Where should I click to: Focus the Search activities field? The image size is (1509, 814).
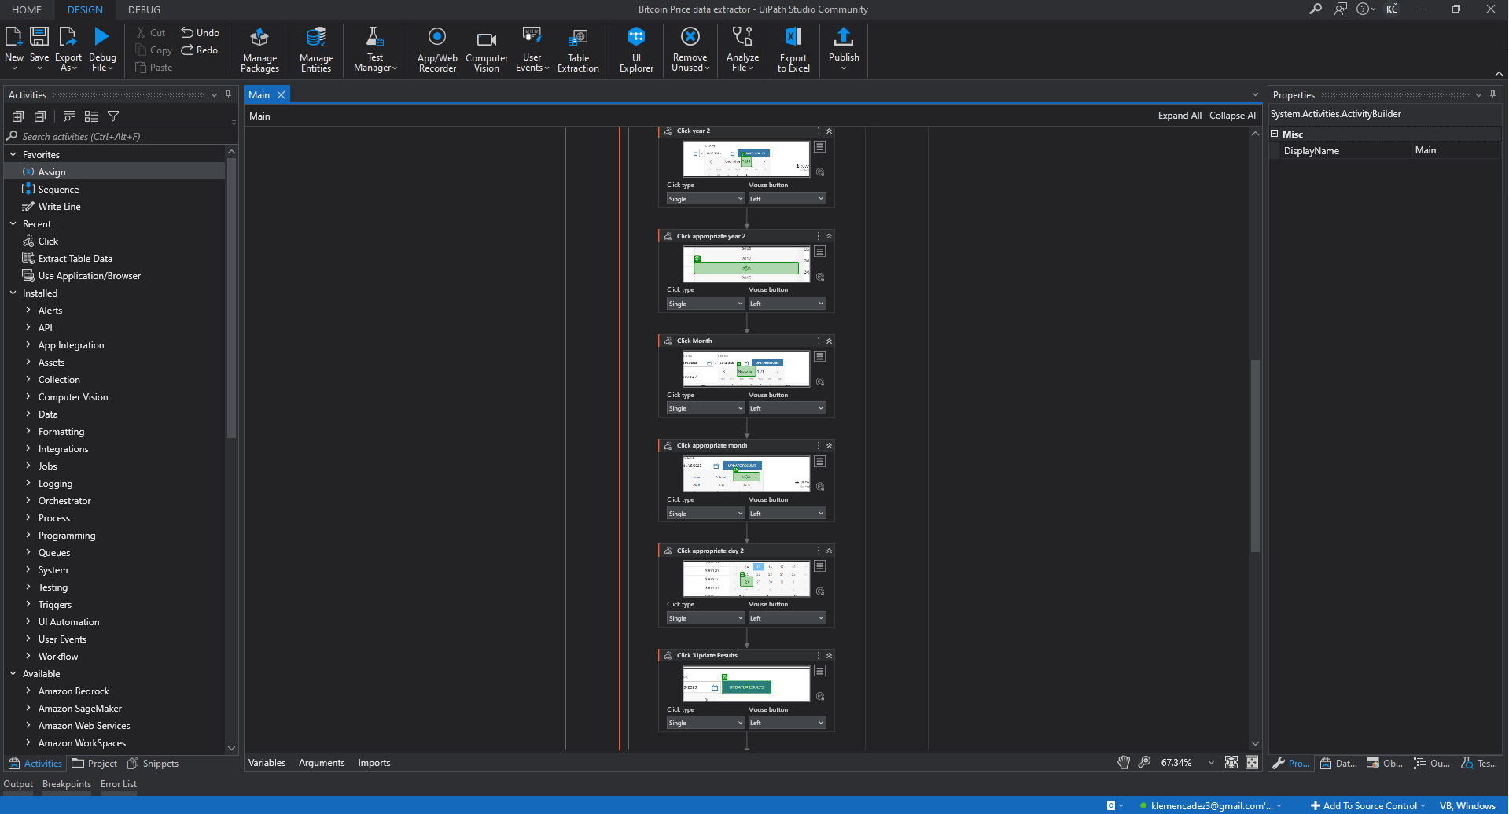(118, 137)
